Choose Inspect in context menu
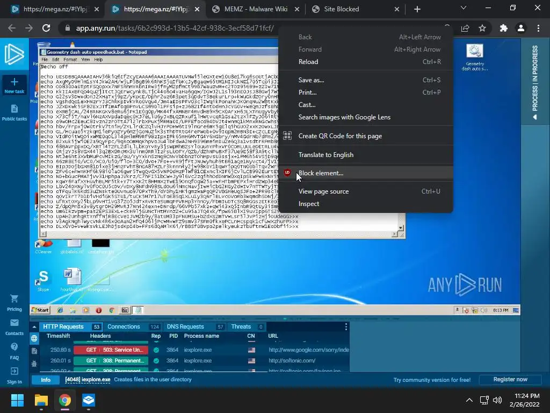 pos(365,204)
